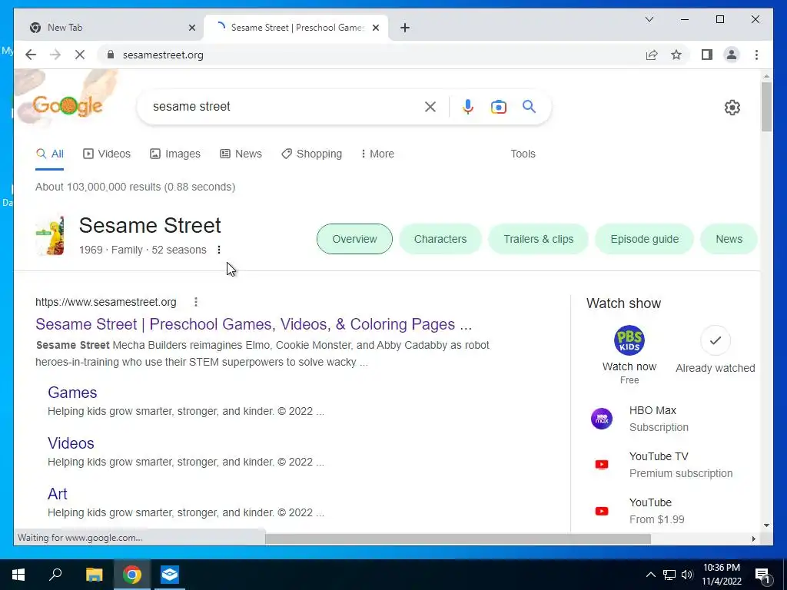
Task: Open a new browser tab
Action: click(x=405, y=28)
